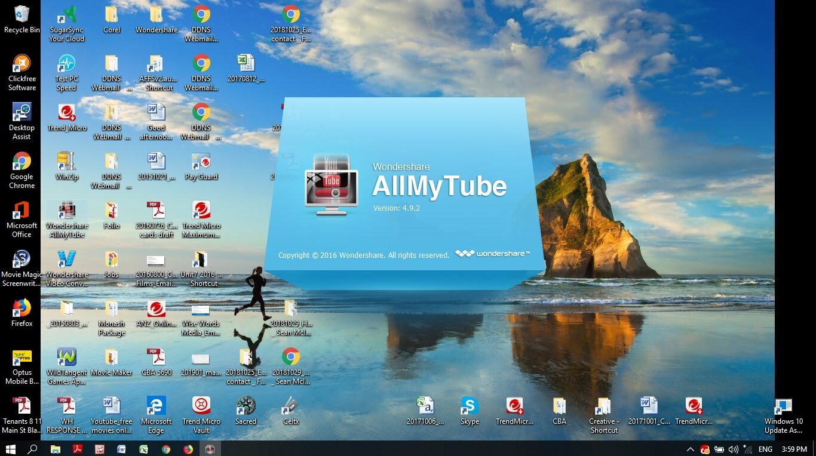Image resolution: width=816 pixels, height=456 pixels.
Task: Open the Wondershare folder on desktop
Action: pyautogui.click(x=157, y=20)
